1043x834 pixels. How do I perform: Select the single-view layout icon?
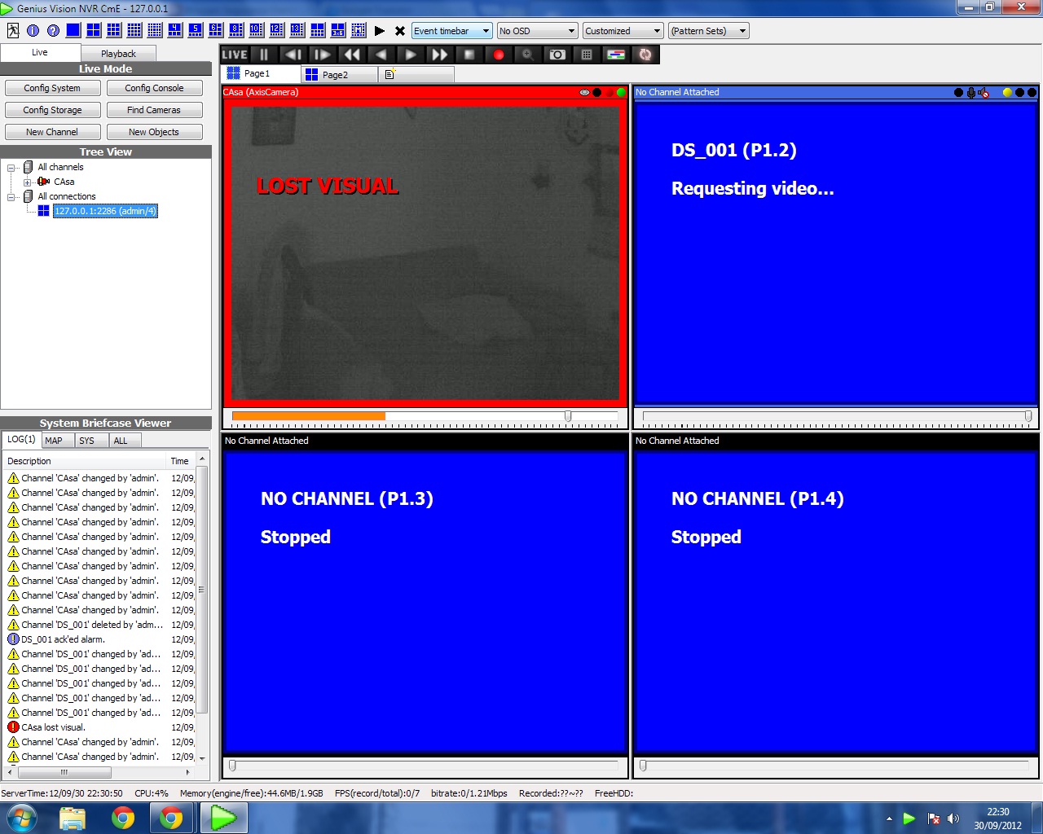coord(73,30)
